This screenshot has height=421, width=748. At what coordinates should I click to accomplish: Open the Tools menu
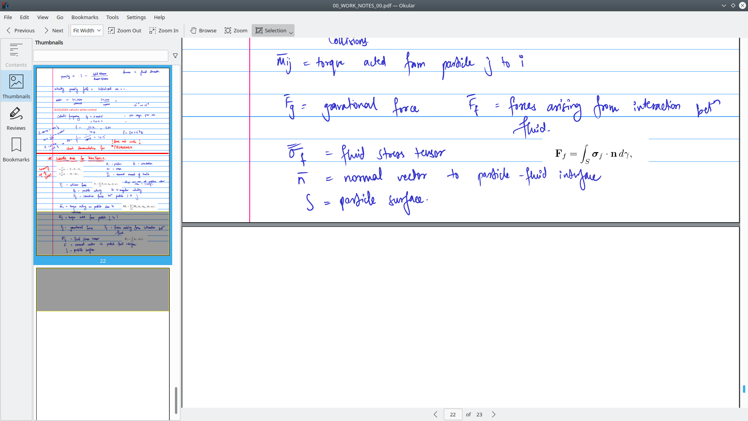[x=112, y=17]
